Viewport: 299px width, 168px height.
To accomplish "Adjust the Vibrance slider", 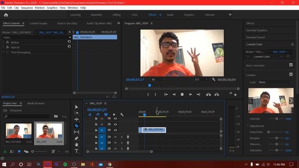I will (277, 144).
